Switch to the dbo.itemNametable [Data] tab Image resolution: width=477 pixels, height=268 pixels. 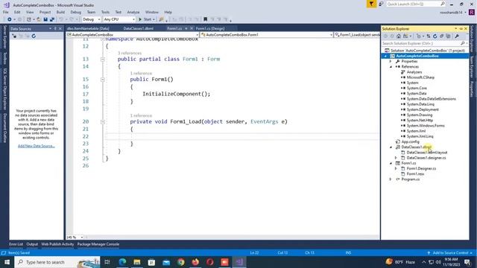point(88,28)
